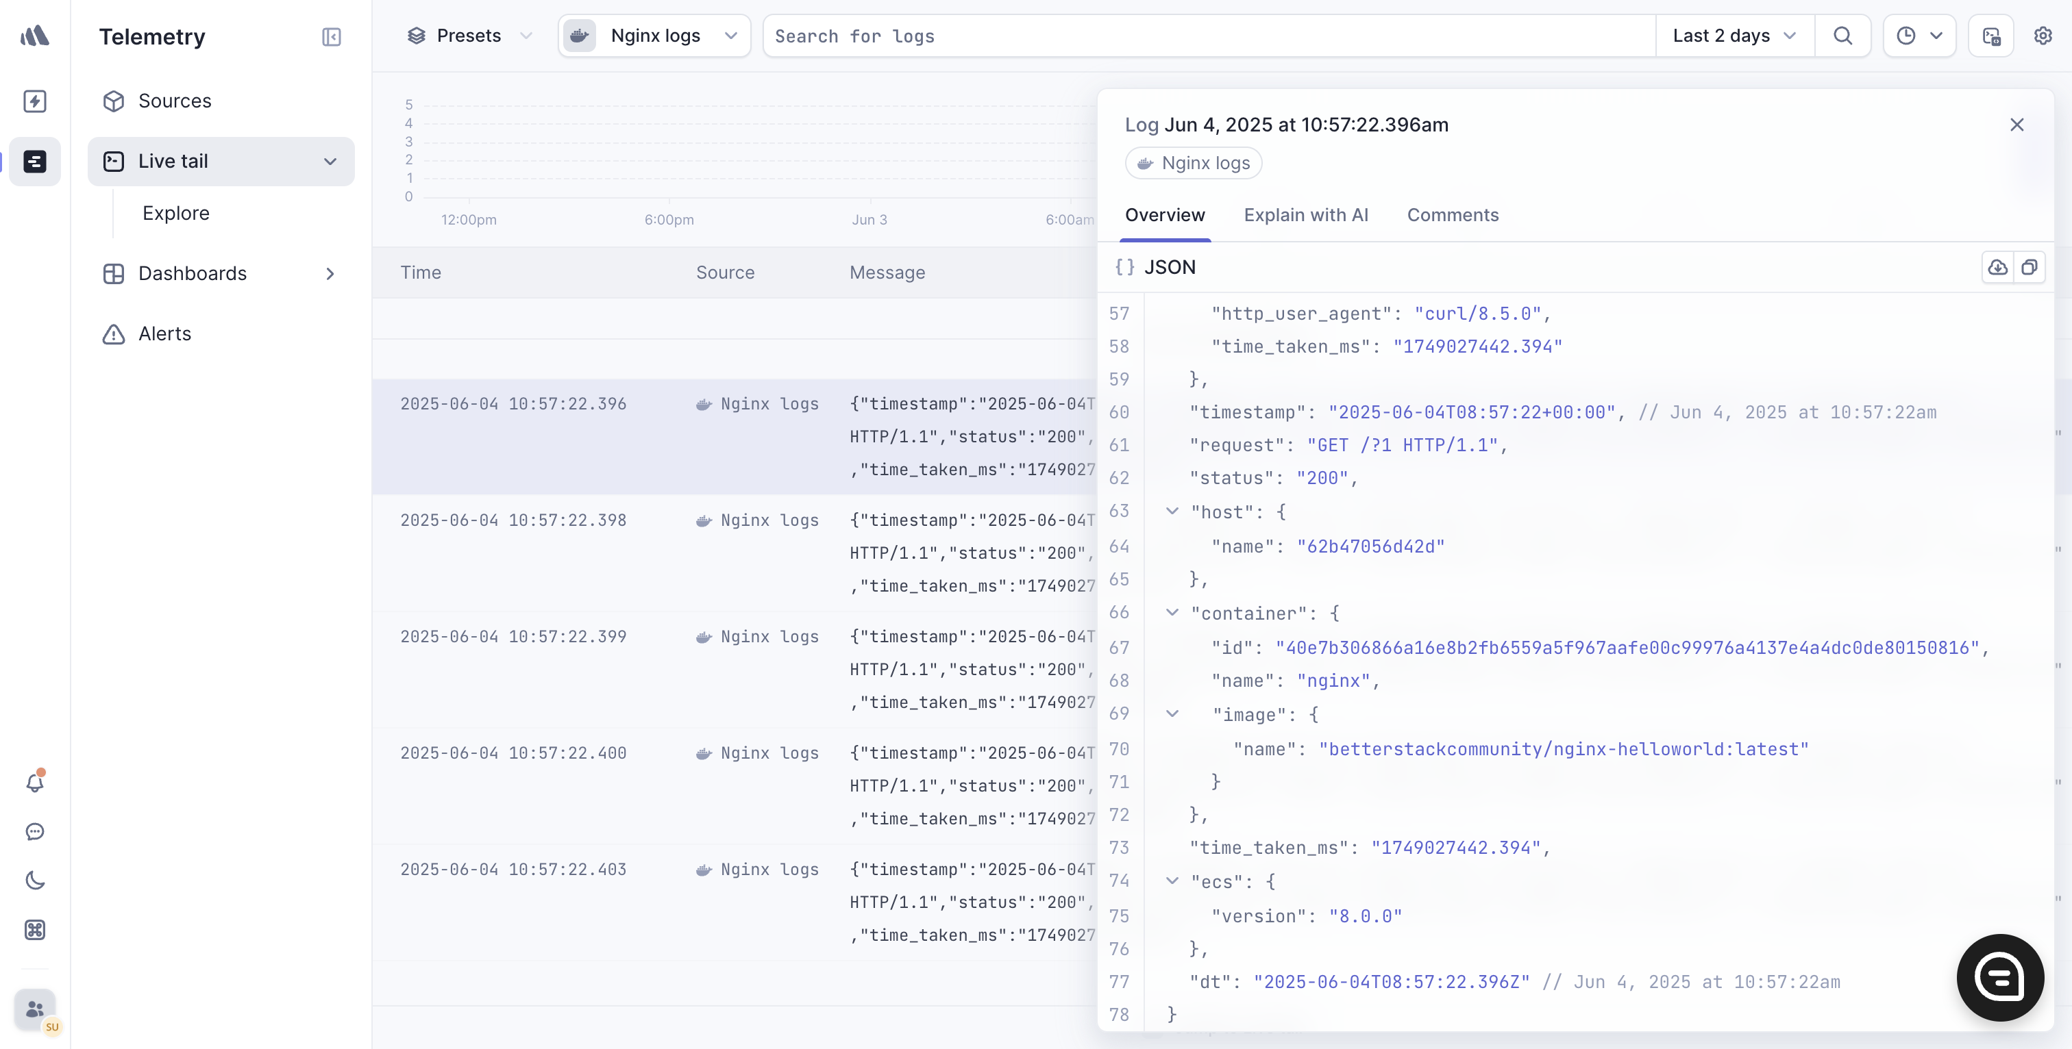The width and height of the screenshot is (2072, 1049).
Task: Download the JSON log
Action: click(x=1997, y=267)
